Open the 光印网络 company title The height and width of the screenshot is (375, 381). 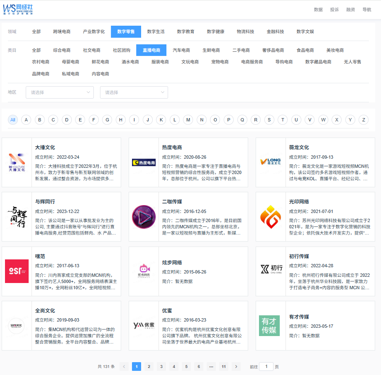(299, 202)
